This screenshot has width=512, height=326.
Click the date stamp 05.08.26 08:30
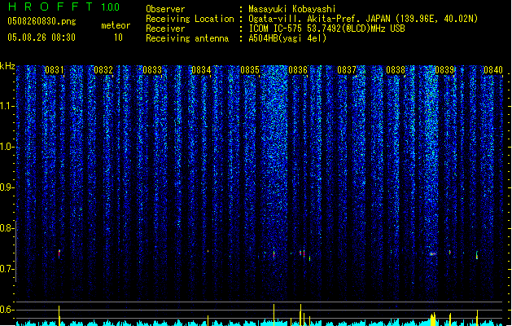(42, 37)
